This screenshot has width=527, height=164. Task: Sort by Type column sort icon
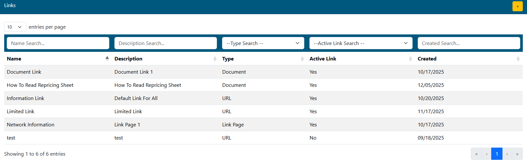tap(302, 59)
